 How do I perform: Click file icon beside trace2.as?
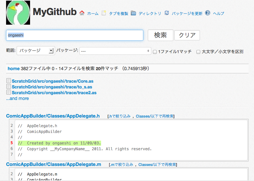click(9, 92)
